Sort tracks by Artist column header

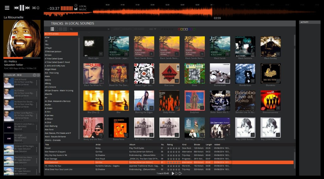click(x=98, y=145)
